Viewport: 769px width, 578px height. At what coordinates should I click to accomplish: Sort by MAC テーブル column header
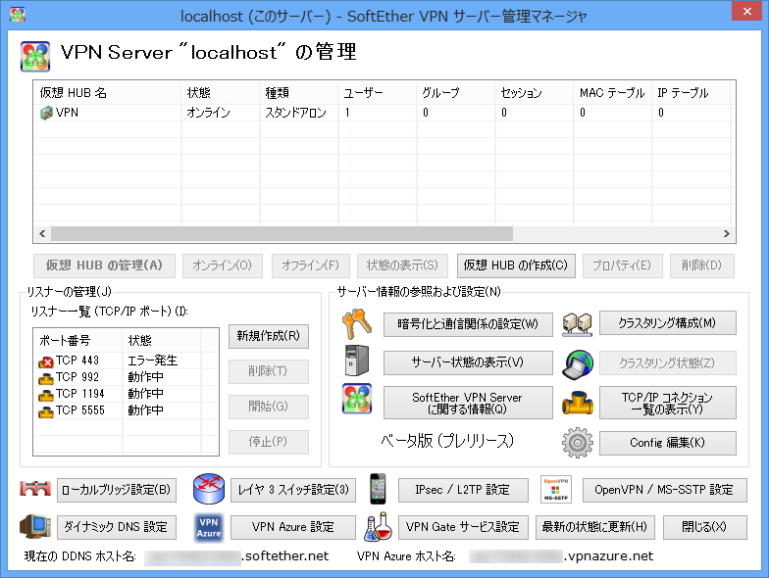[x=612, y=92]
